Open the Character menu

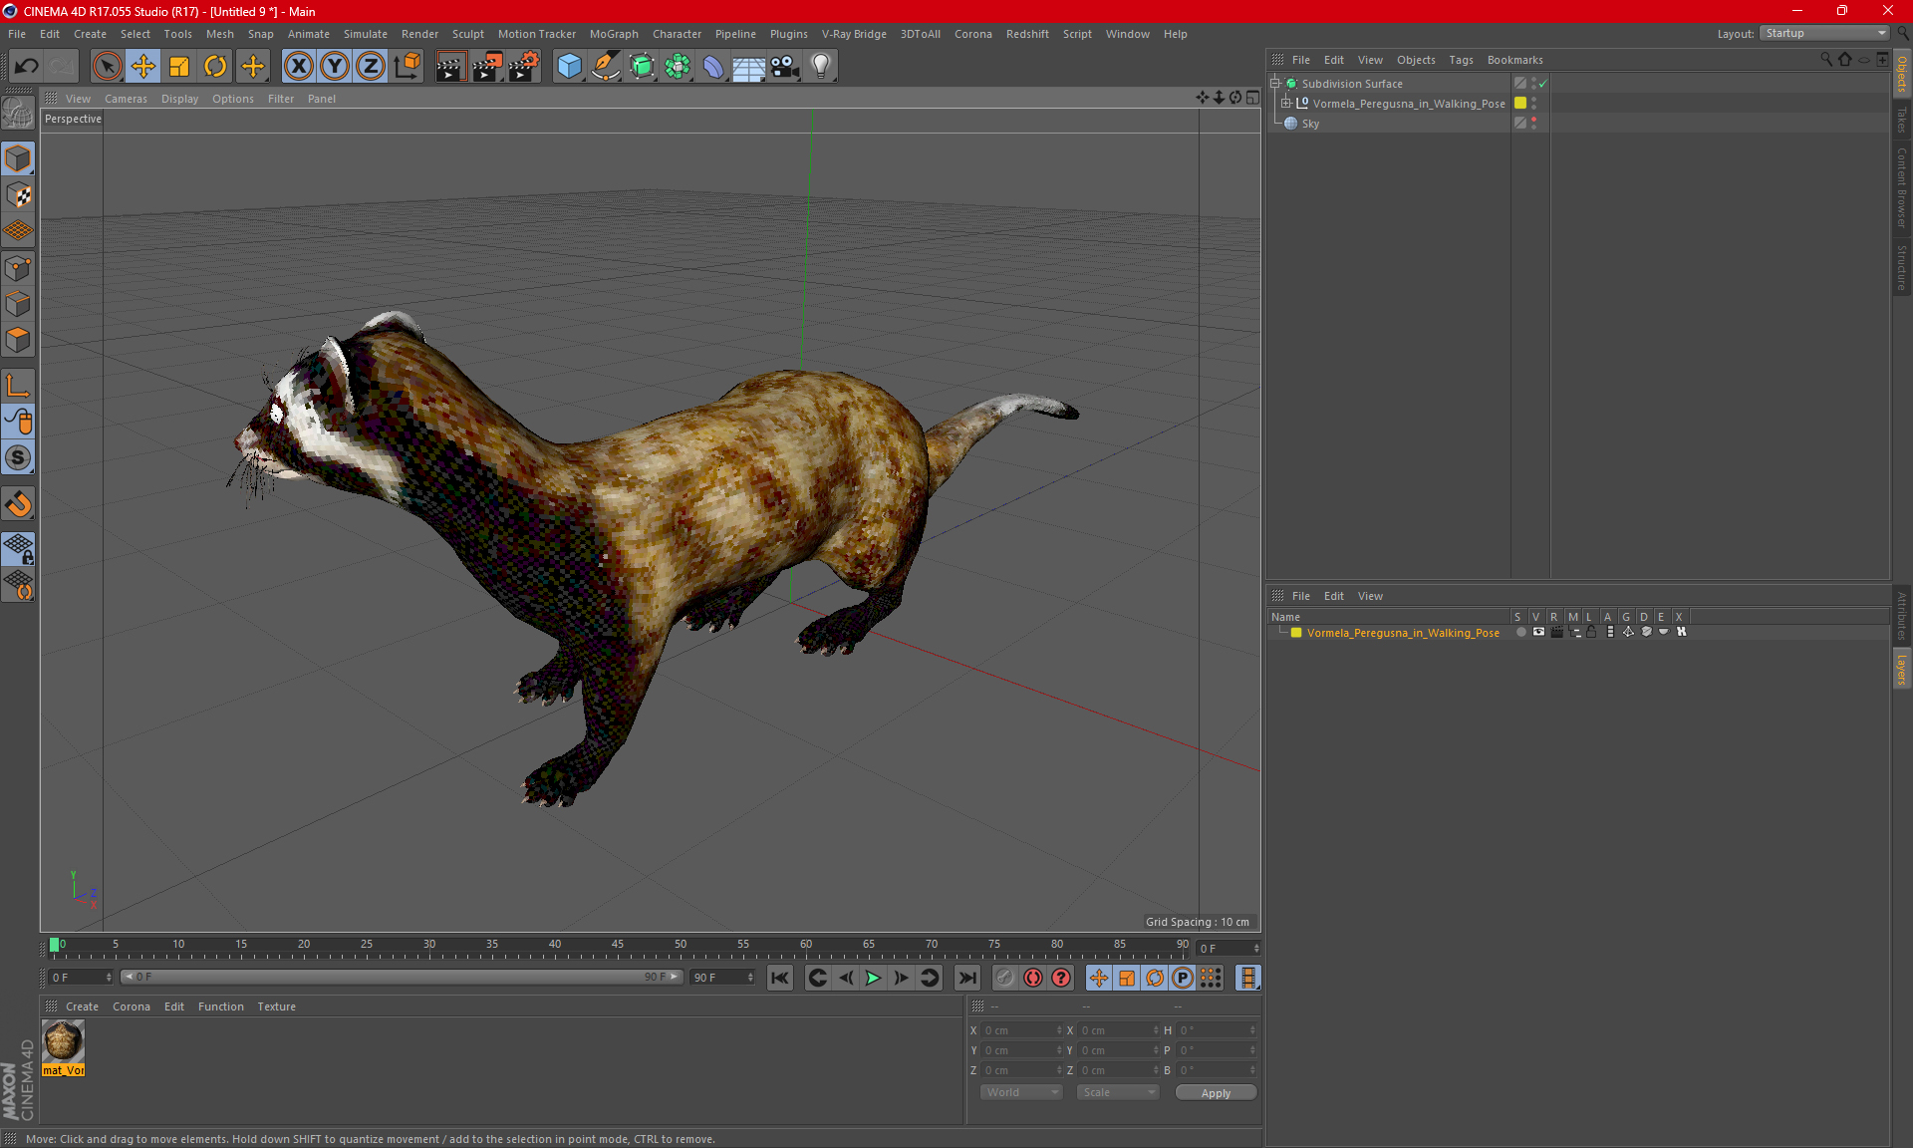click(x=677, y=34)
